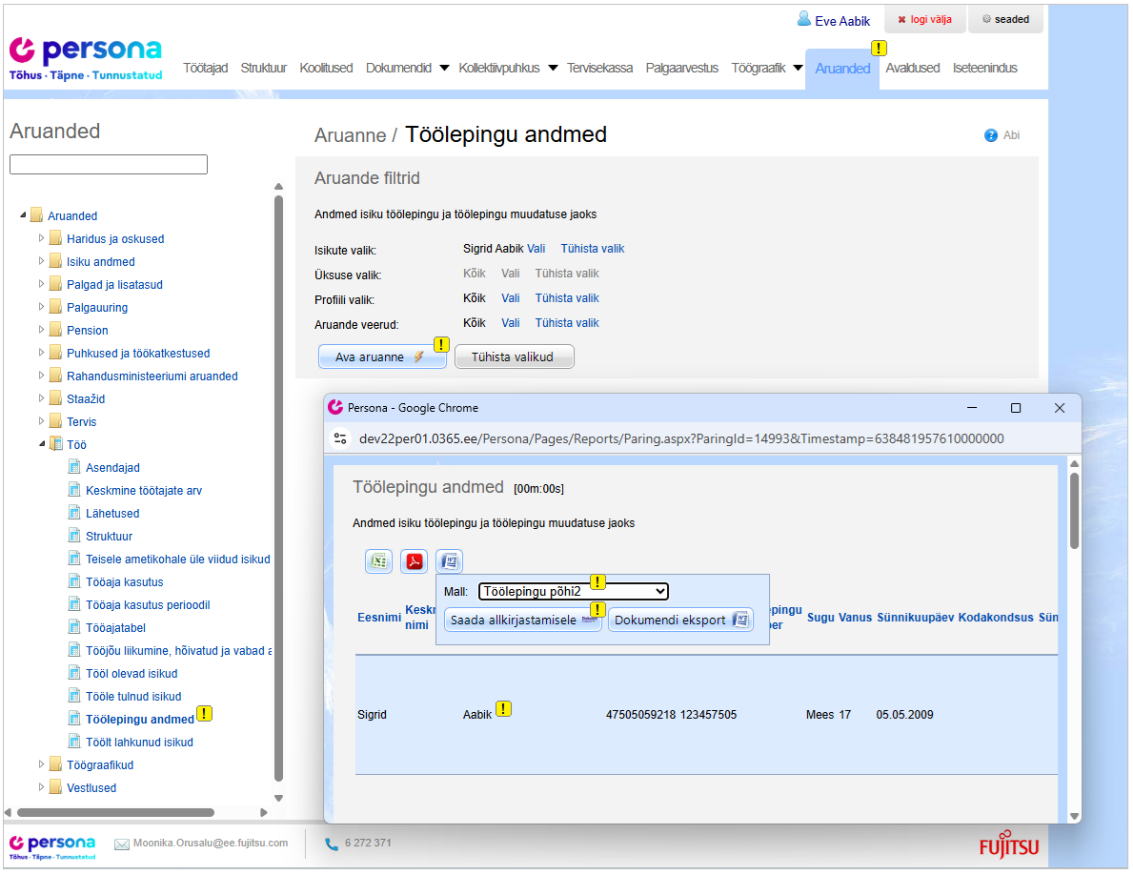Click the Tühista valikud button
Viewport: 1133px width, 875px height.
tap(514, 357)
